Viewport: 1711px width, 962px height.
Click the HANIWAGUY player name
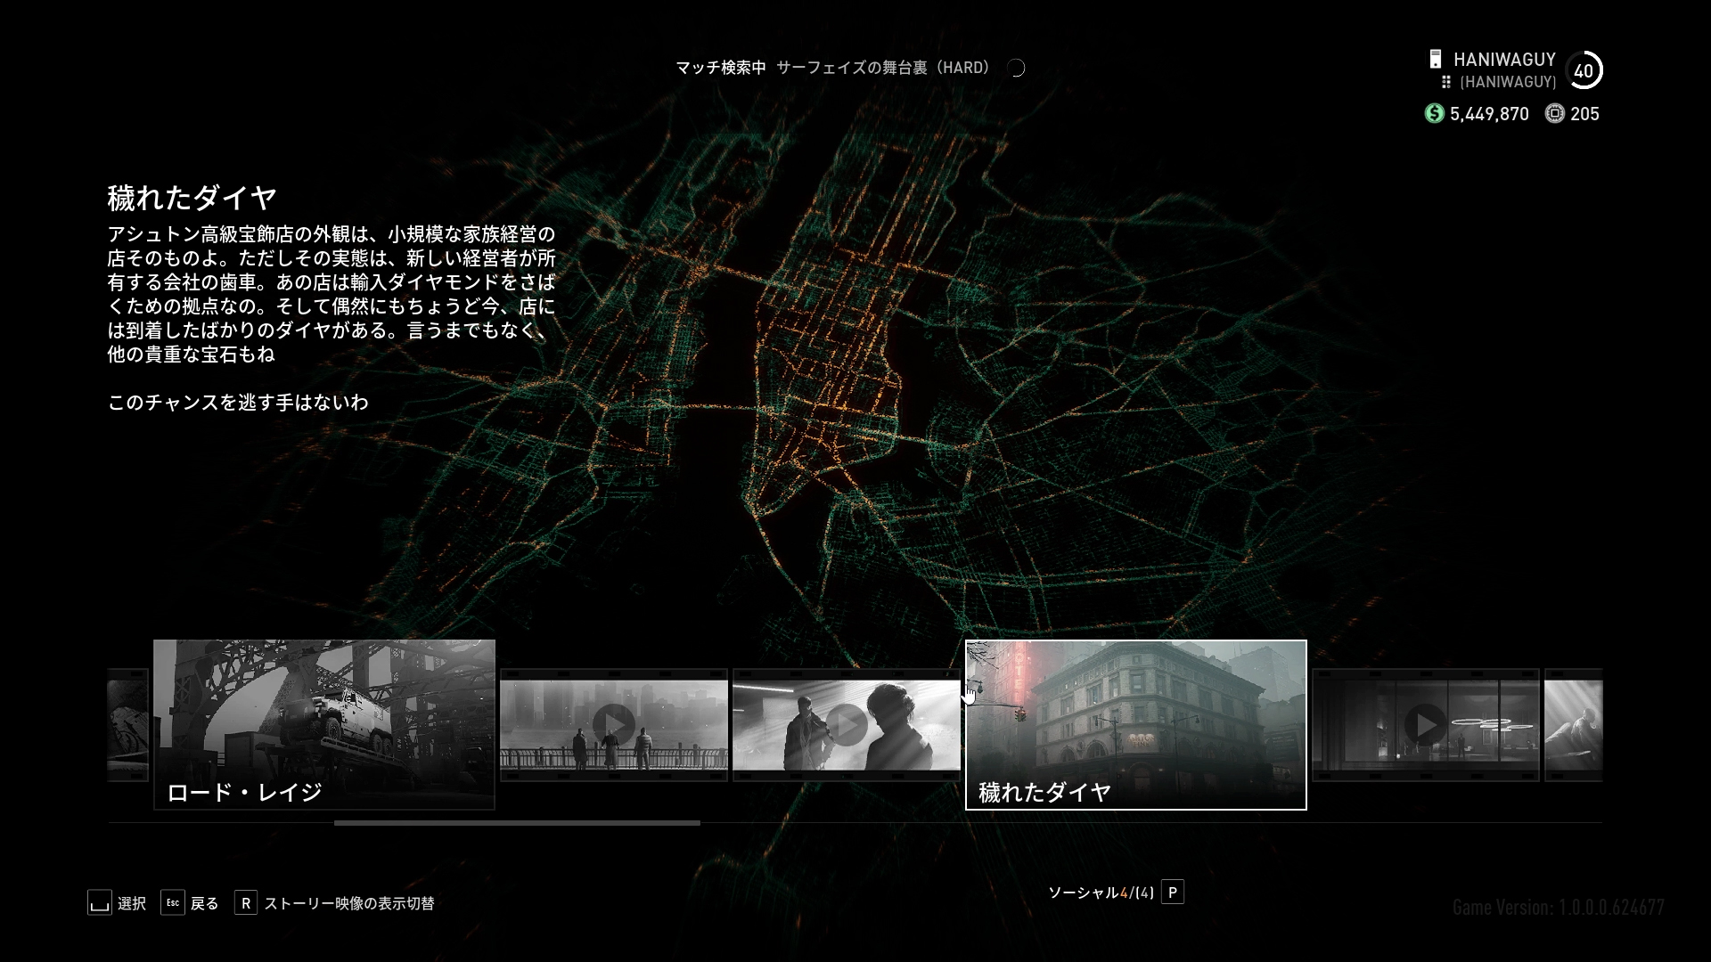[x=1504, y=60]
